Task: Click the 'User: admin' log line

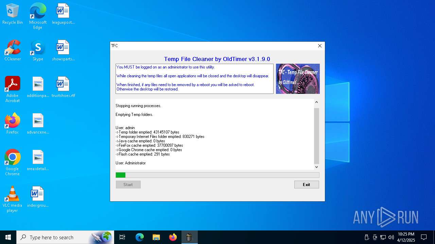Action: 125,128
